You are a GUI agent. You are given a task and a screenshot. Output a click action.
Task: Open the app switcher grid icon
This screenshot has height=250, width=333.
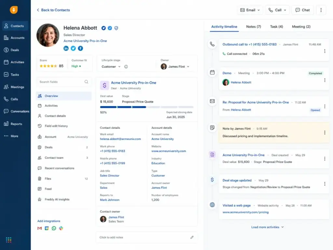[9, 240]
